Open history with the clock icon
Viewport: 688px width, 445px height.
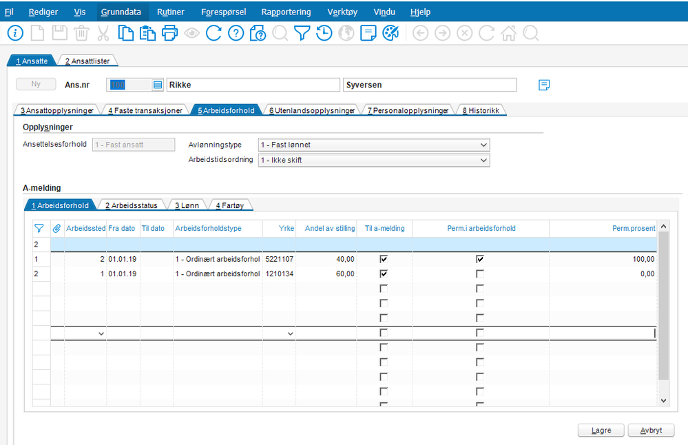tap(324, 33)
